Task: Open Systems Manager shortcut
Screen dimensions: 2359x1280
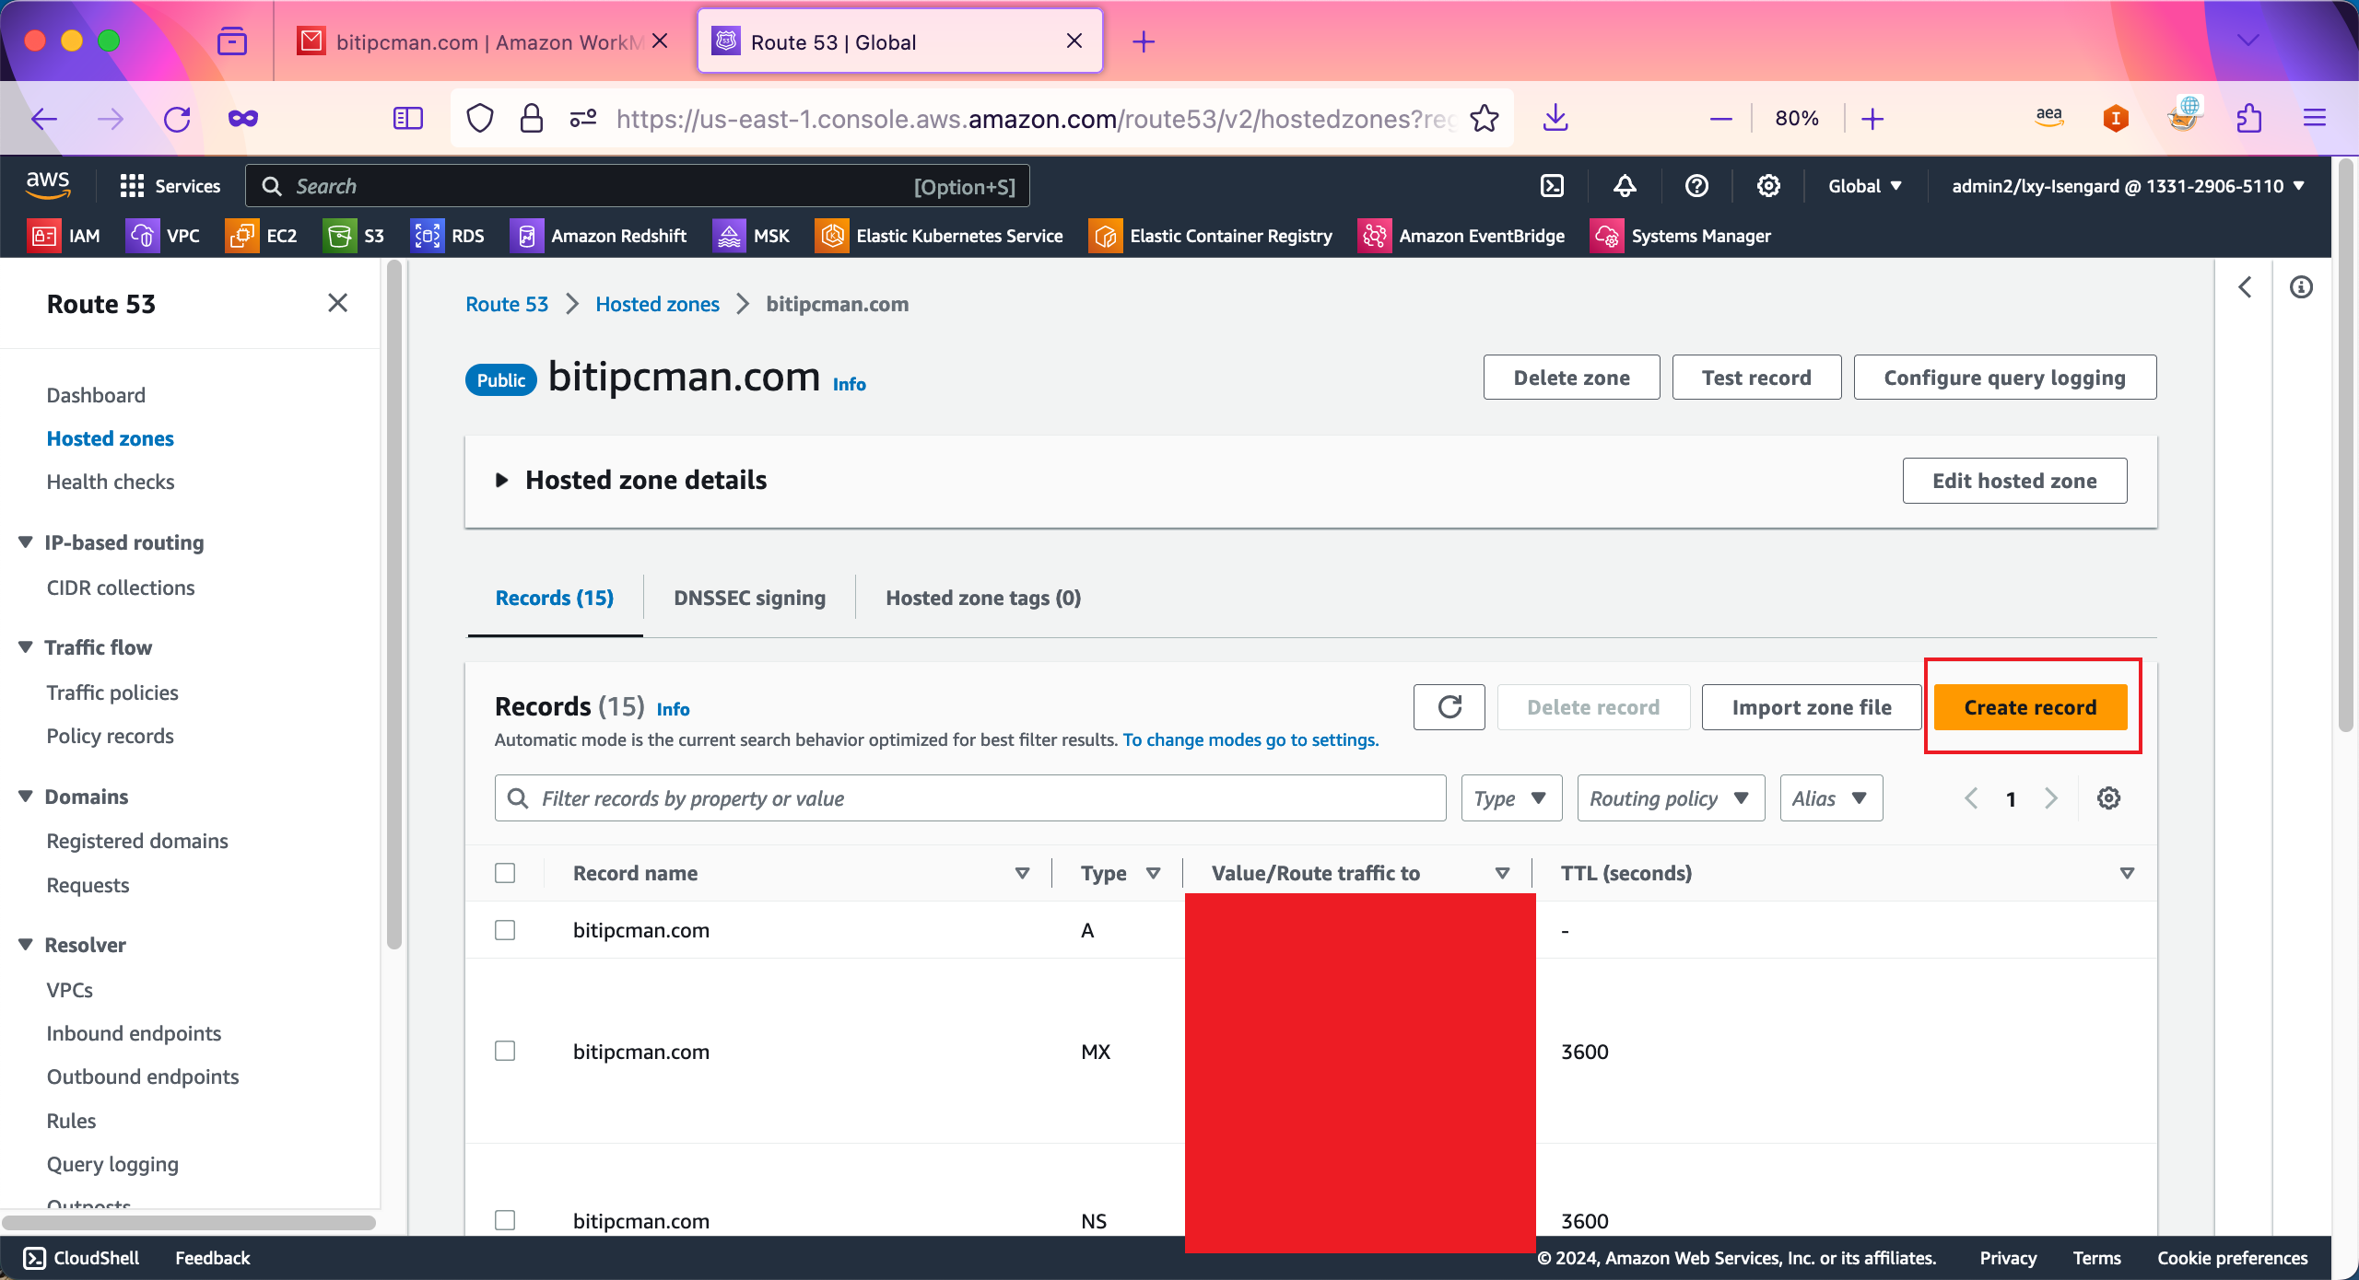Action: 1682,236
